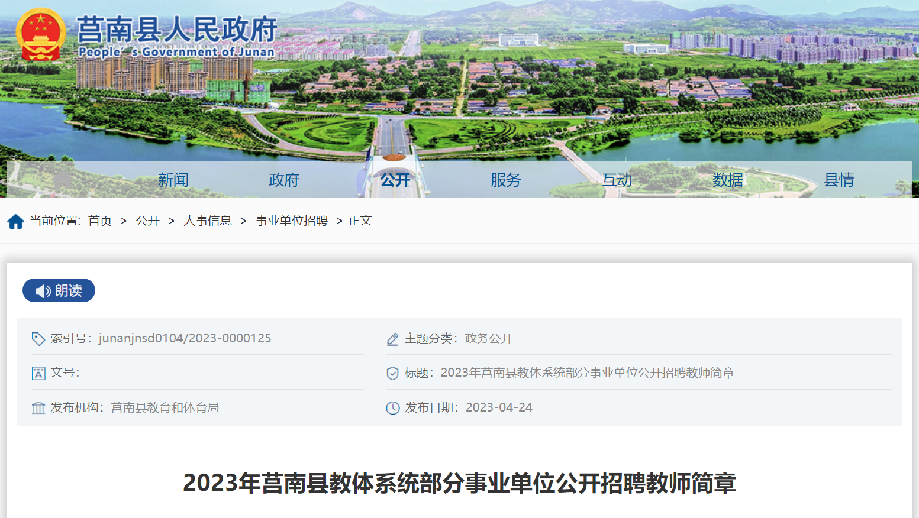Click the speaker icon on 朗读 button
919x518 pixels.
43,291
